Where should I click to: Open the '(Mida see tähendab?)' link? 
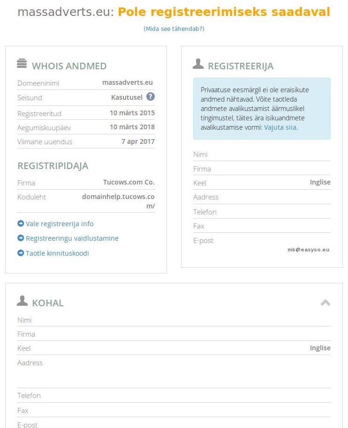click(174, 29)
